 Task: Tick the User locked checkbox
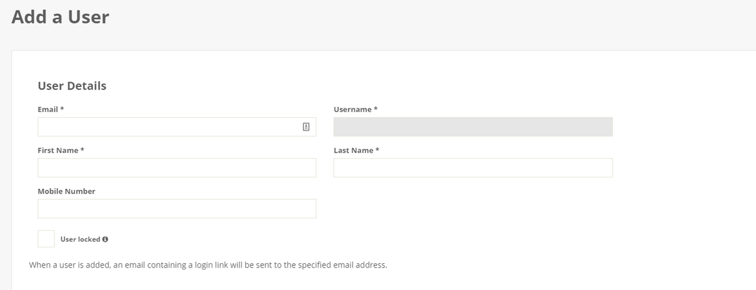[46, 239]
